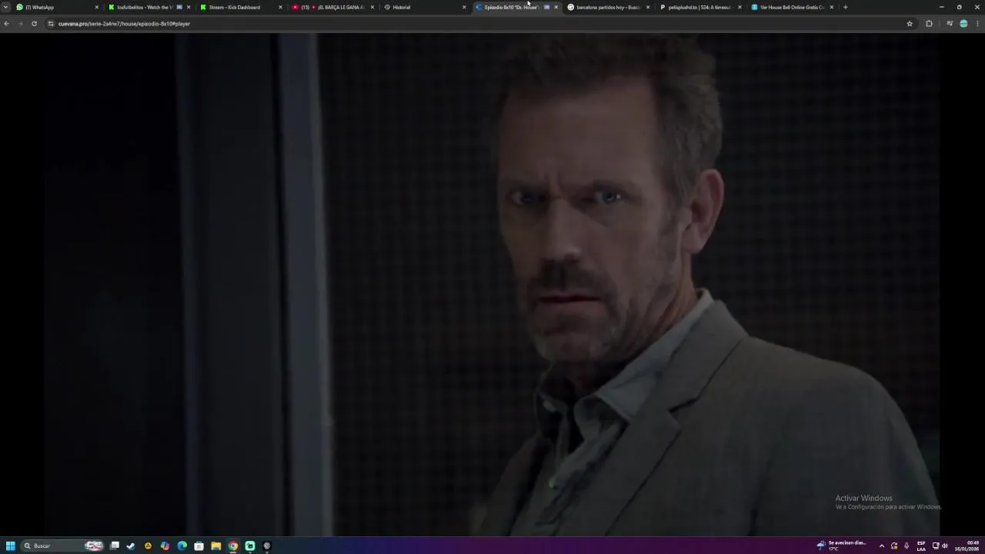The width and height of the screenshot is (985, 554).
Task: Open the Chrome three-dot menu
Action: pos(977,24)
